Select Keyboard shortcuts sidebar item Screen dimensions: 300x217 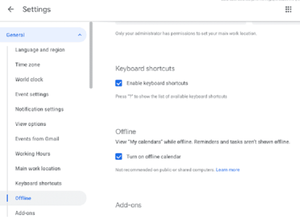coord(38,183)
